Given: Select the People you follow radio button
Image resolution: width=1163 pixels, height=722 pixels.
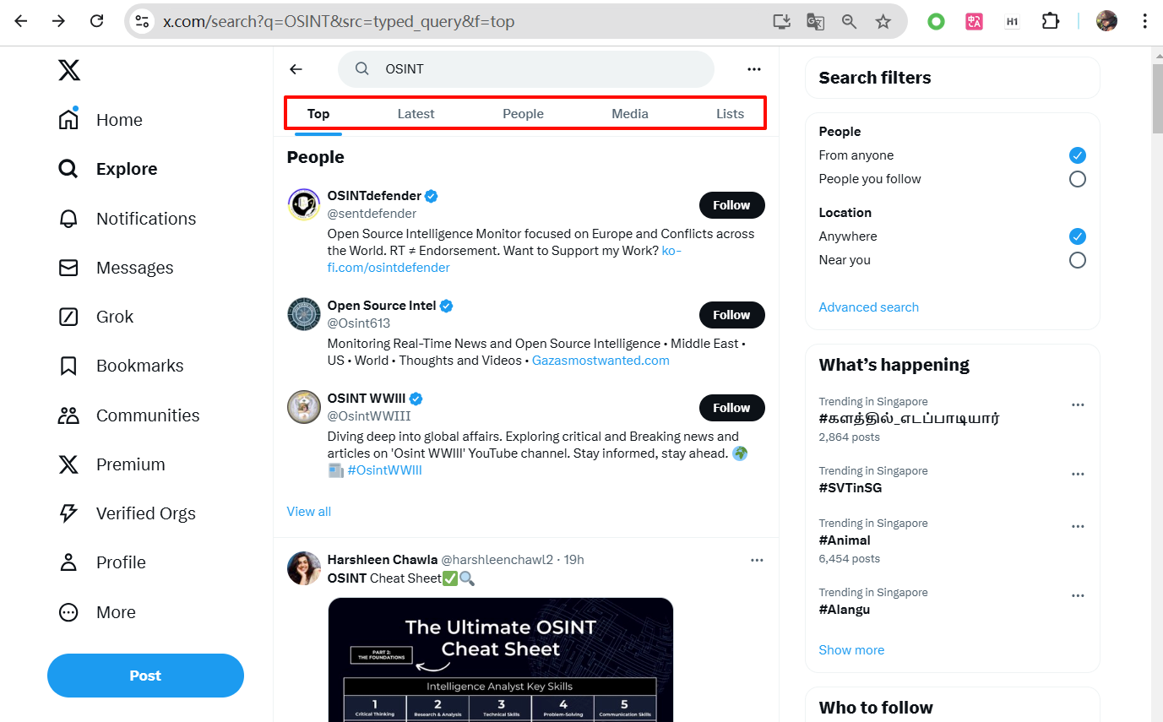Looking at the screenshot, I should coord(1077,179).
